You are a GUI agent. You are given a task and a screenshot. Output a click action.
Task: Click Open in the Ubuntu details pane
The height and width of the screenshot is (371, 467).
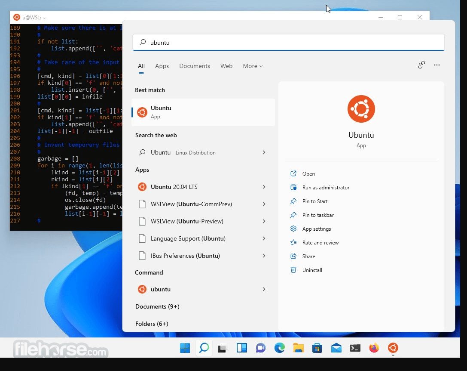point(308,174)
